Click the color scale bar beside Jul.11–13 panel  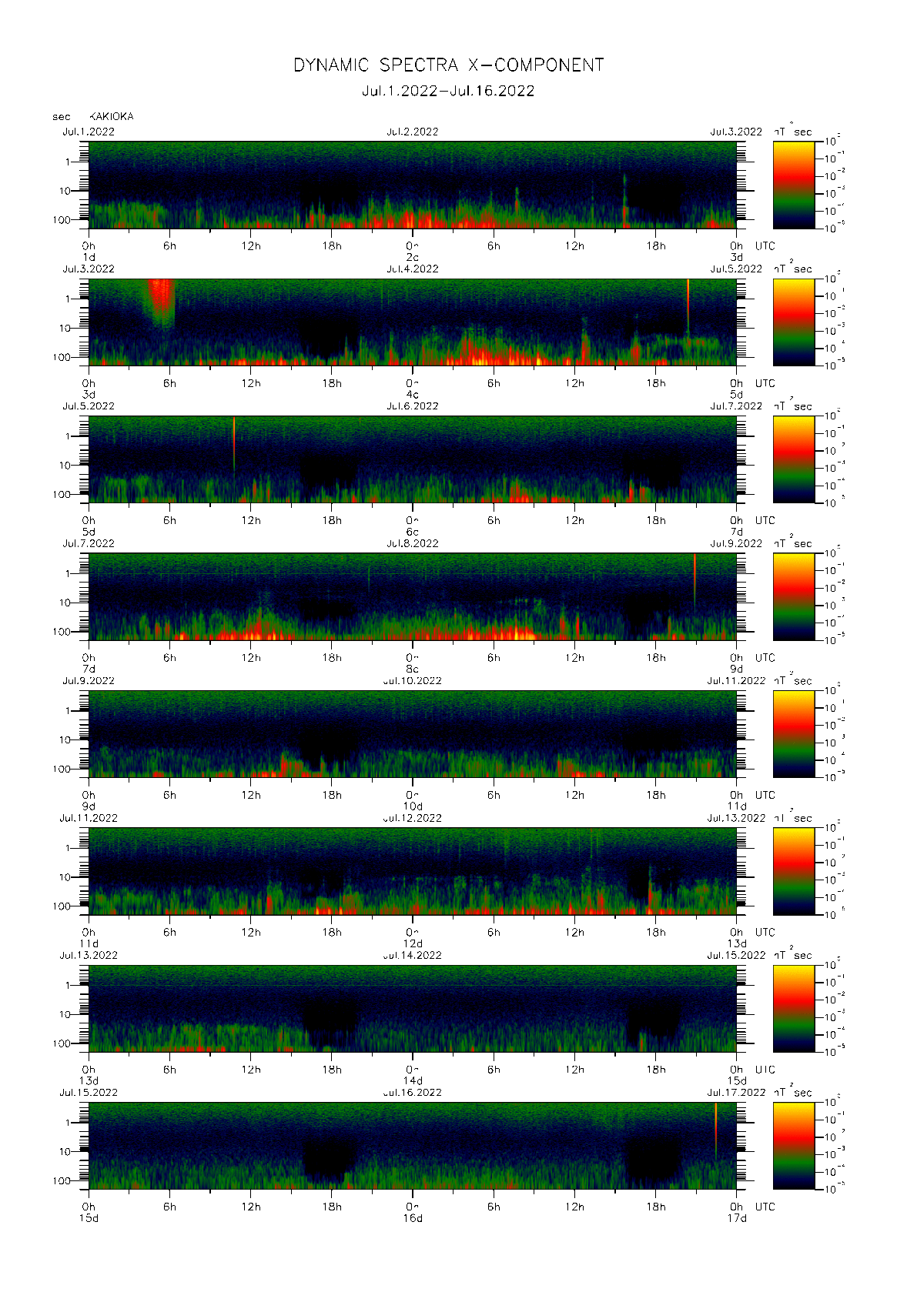pos(794,871)
